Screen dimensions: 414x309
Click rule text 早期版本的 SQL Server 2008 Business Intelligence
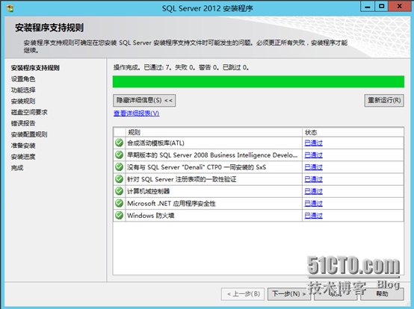pos(212,155)
